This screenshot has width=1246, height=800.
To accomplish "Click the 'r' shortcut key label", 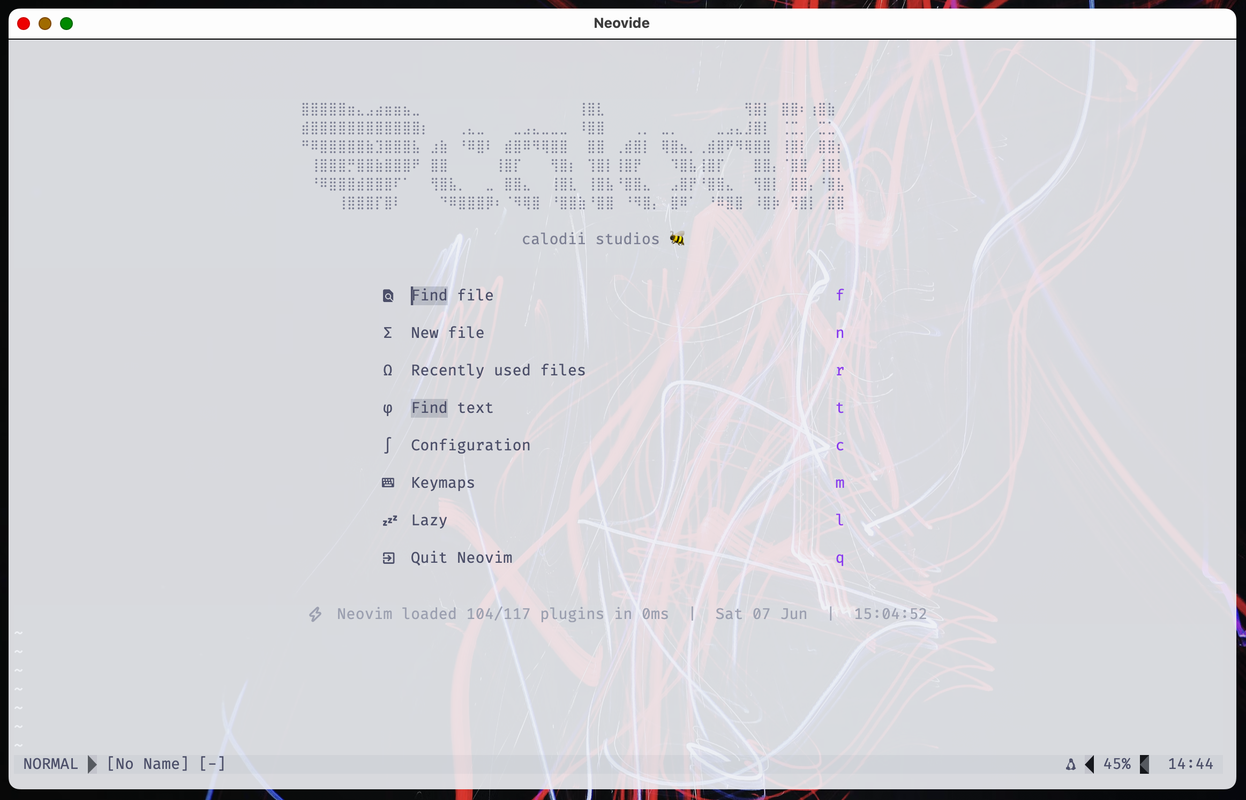I will click(840, 371).
